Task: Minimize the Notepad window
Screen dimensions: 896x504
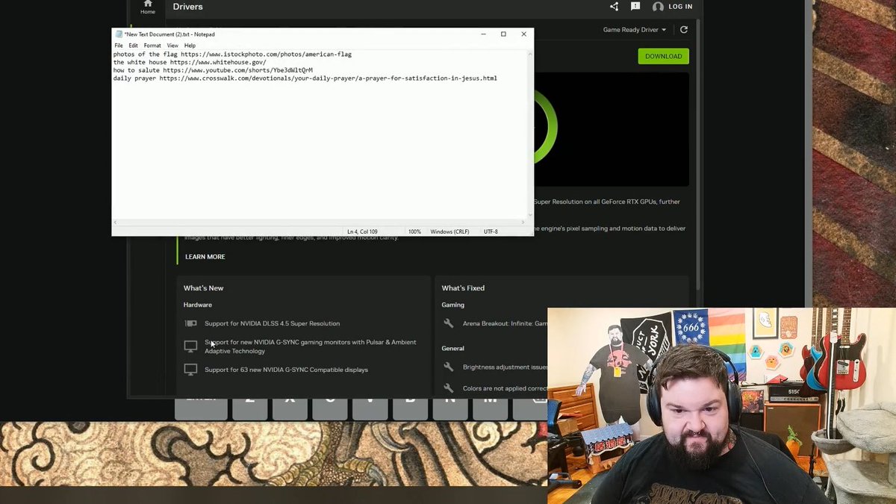Action: point(484,34)
